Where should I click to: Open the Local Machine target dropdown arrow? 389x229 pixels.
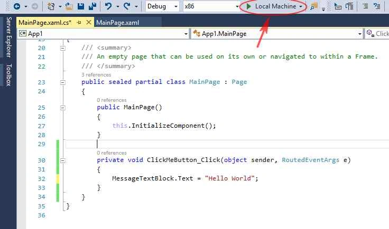tap(301, 6)
